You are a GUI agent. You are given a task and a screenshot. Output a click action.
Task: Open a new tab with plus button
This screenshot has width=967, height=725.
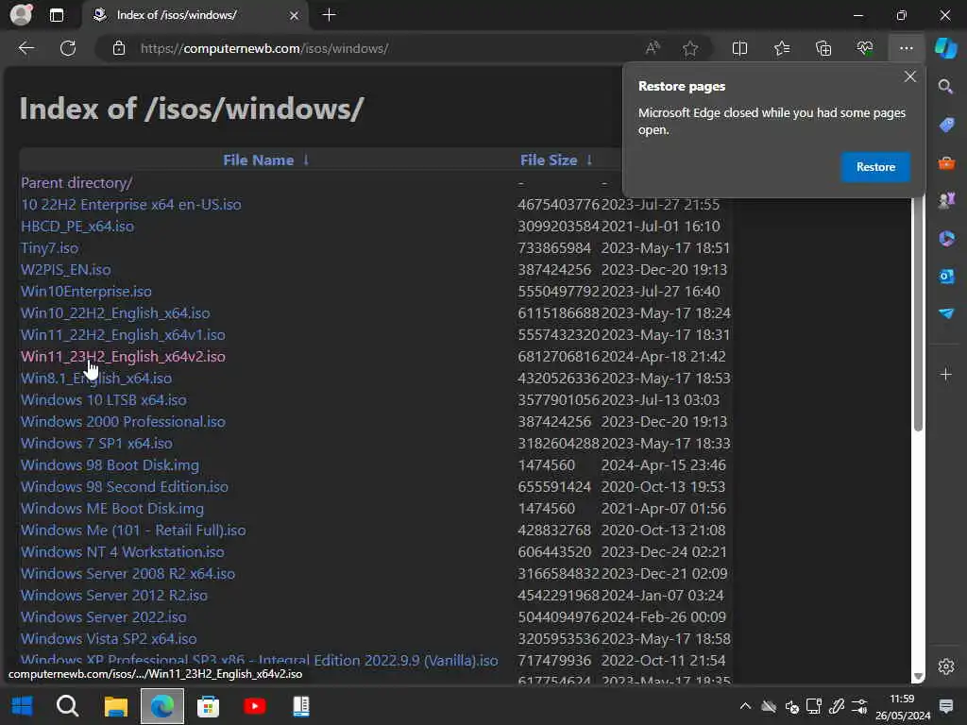[330, 15]
